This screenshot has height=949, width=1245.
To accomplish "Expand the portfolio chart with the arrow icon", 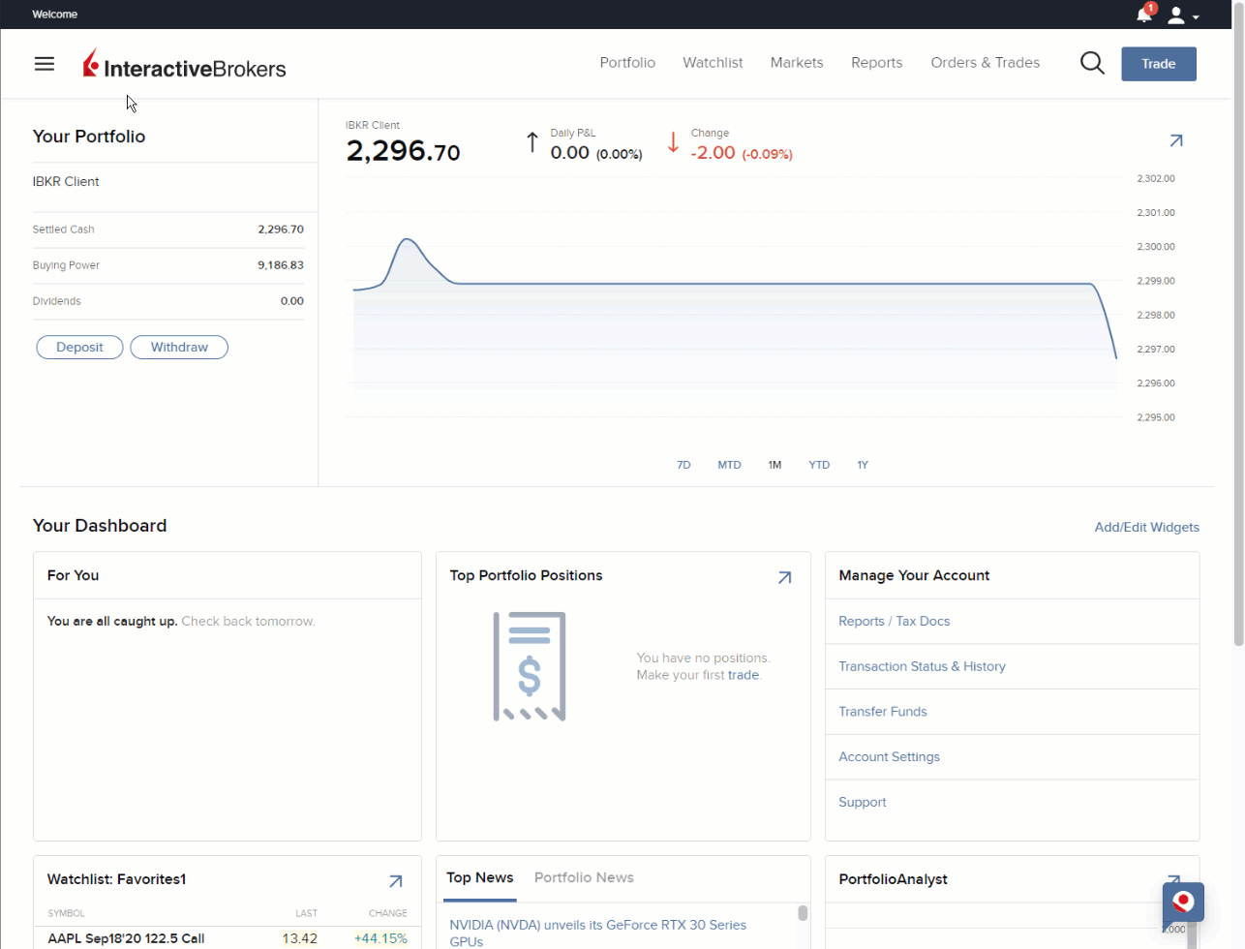I will point(1176,140).
